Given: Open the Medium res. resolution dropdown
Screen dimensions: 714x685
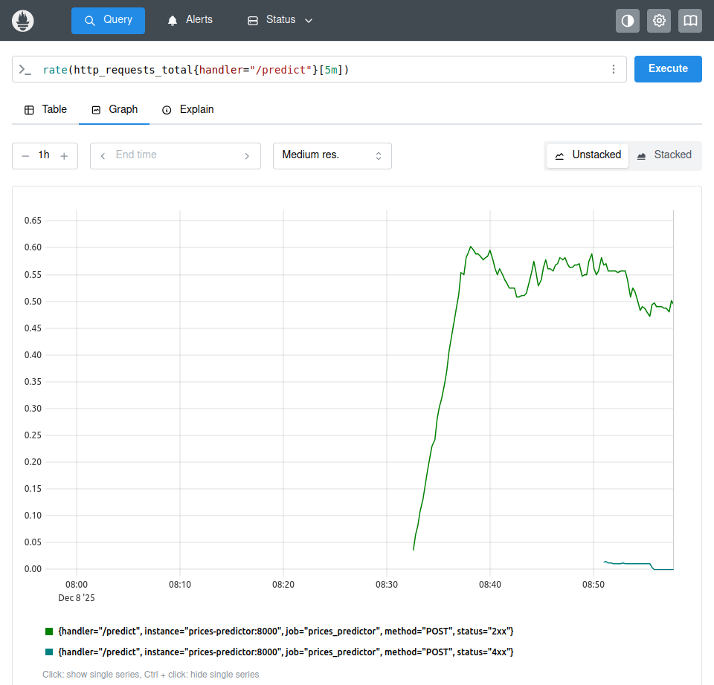Looking at the screenshot, I should pyautogui.click(x=332, y=155).
